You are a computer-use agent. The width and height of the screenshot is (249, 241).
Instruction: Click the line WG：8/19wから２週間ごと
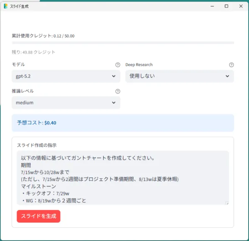tap(54, 201)
